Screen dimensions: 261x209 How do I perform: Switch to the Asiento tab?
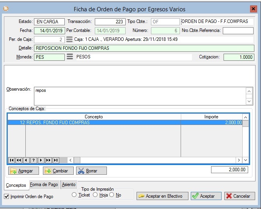[x=69, y=184]
